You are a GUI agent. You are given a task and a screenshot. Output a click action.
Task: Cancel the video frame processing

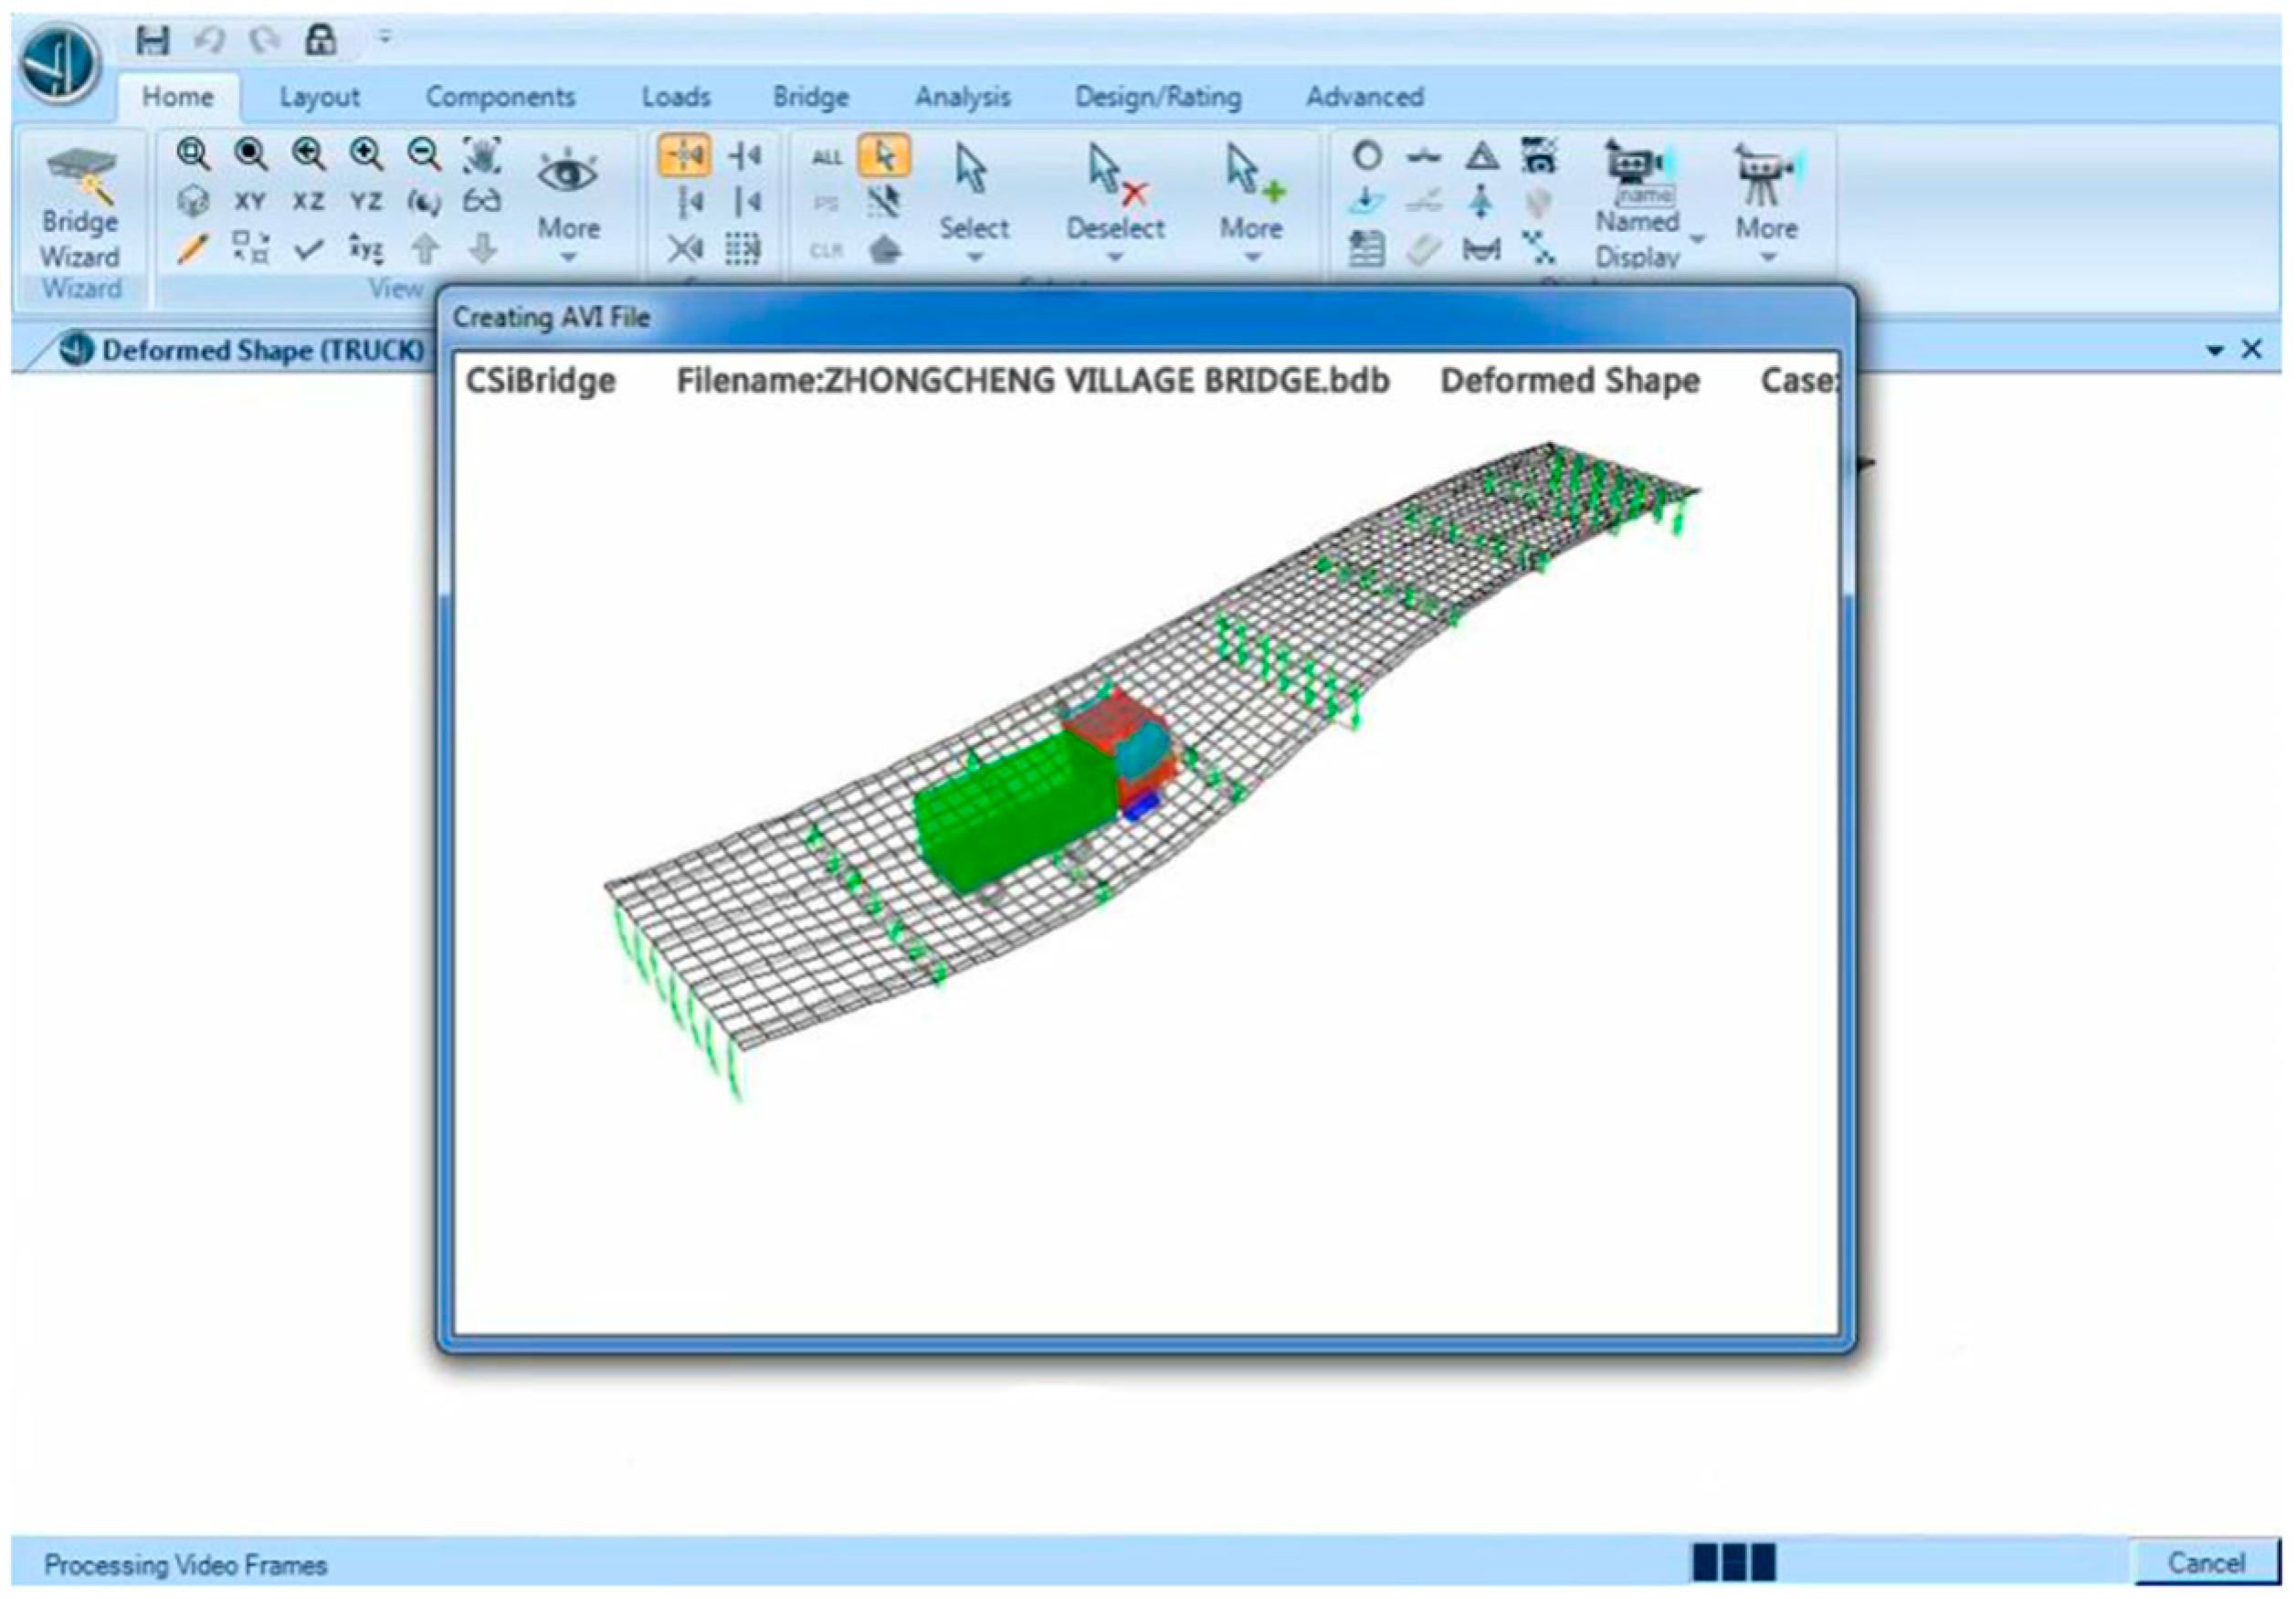pyautogui.click(x=2206, y=1563)
